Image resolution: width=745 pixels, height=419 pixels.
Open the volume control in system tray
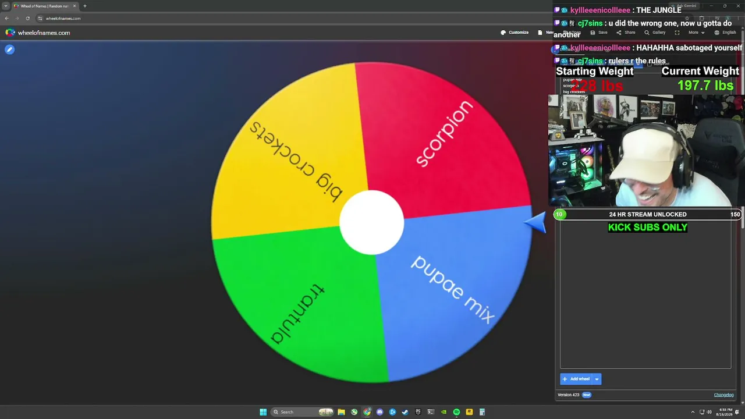point(710,412)
